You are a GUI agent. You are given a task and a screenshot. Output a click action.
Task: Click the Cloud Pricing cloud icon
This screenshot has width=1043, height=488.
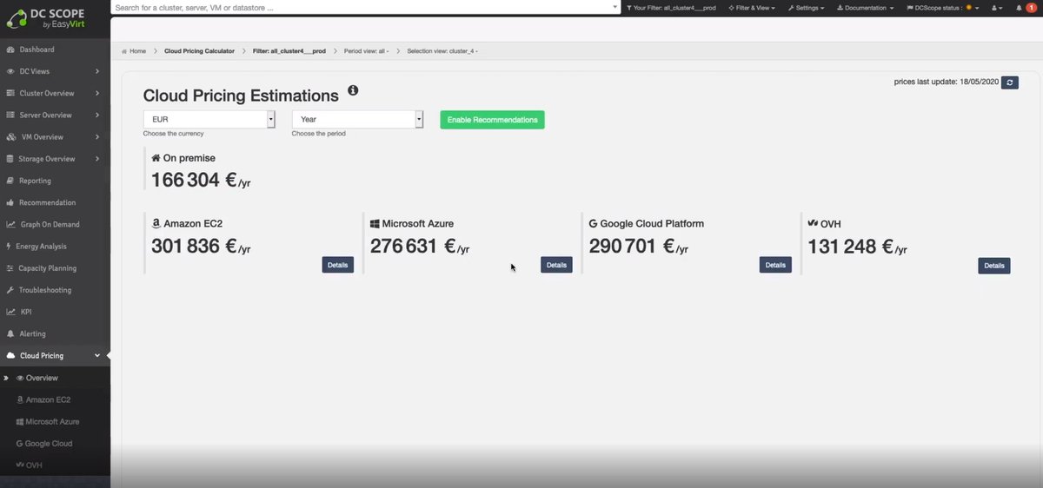point(10,355)
